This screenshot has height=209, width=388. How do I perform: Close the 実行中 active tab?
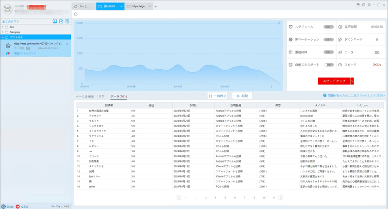coord(122,6)
